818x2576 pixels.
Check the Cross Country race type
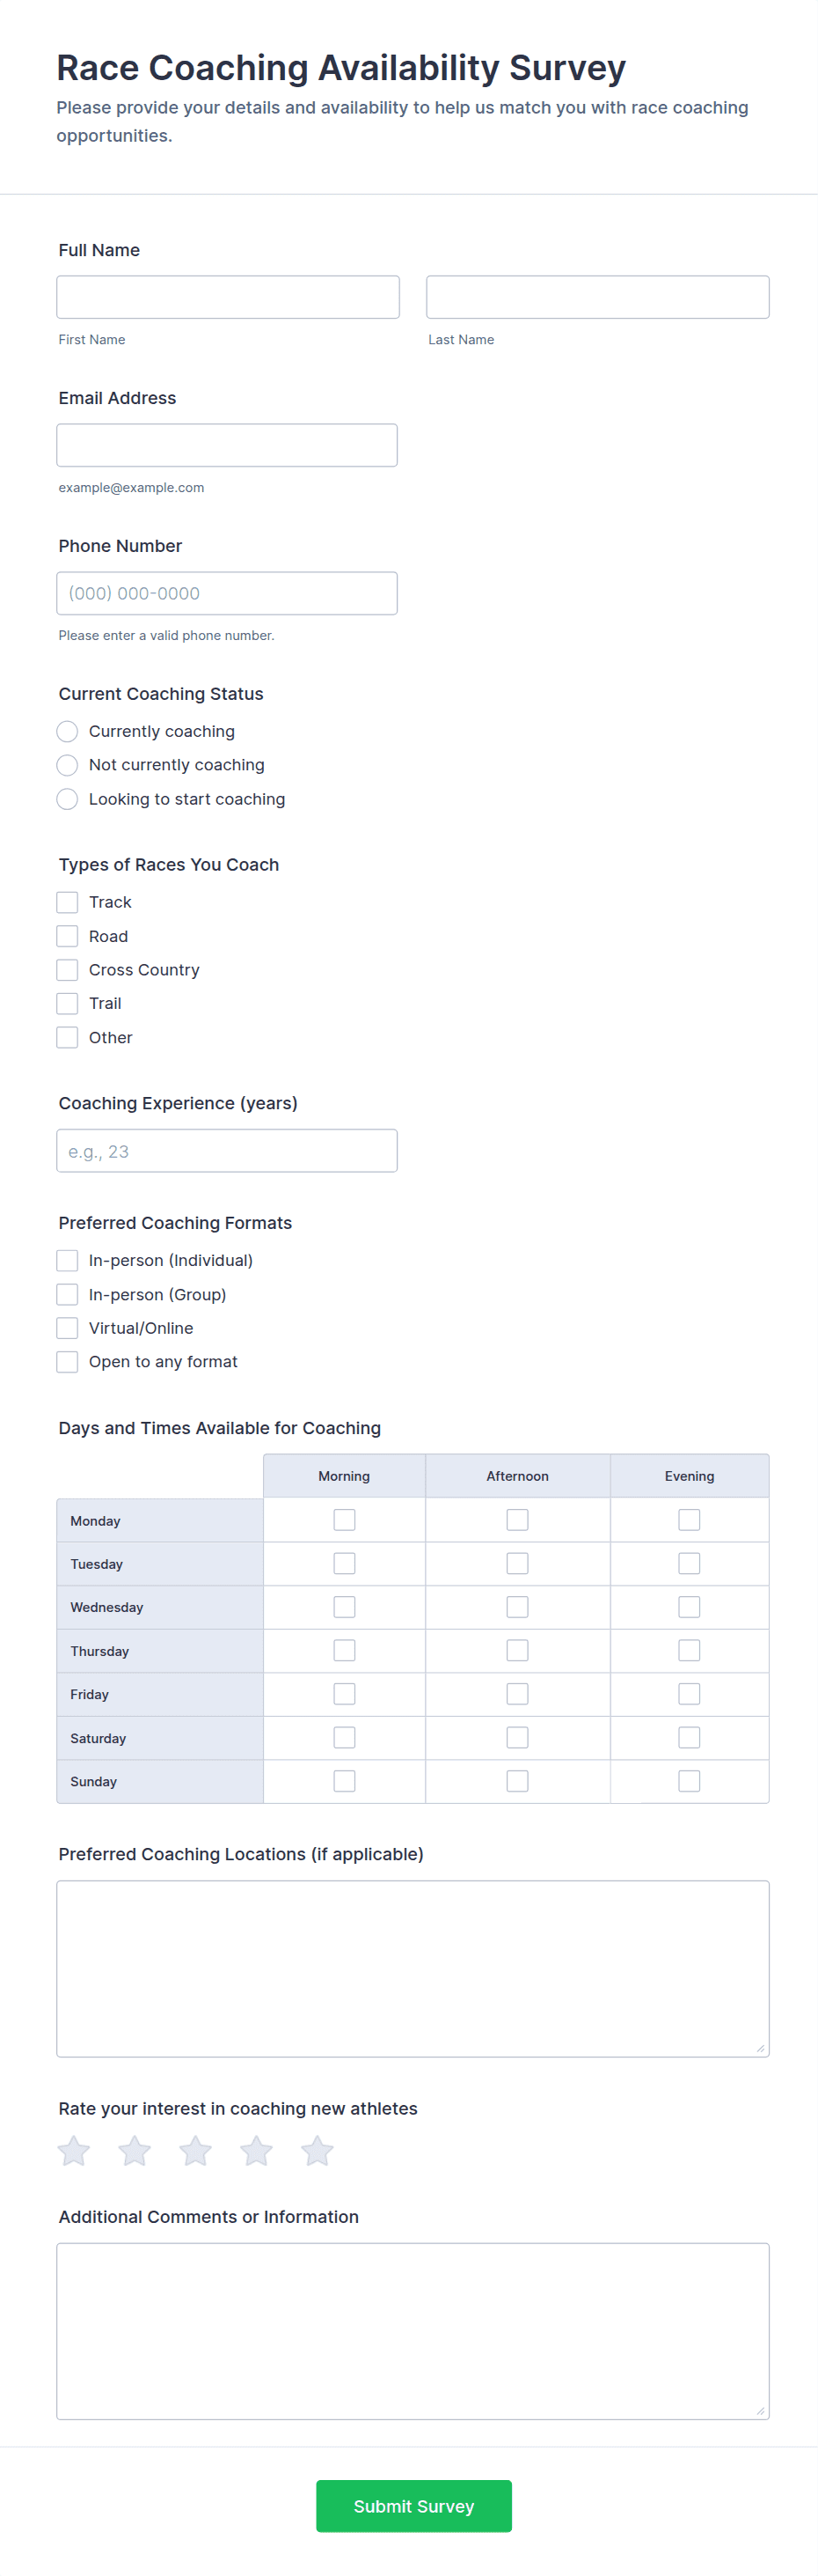(67, 970)
